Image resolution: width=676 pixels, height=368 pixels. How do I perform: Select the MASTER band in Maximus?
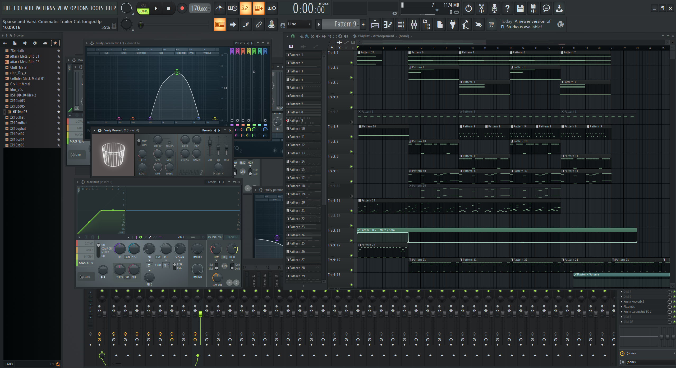pos(86,263)
